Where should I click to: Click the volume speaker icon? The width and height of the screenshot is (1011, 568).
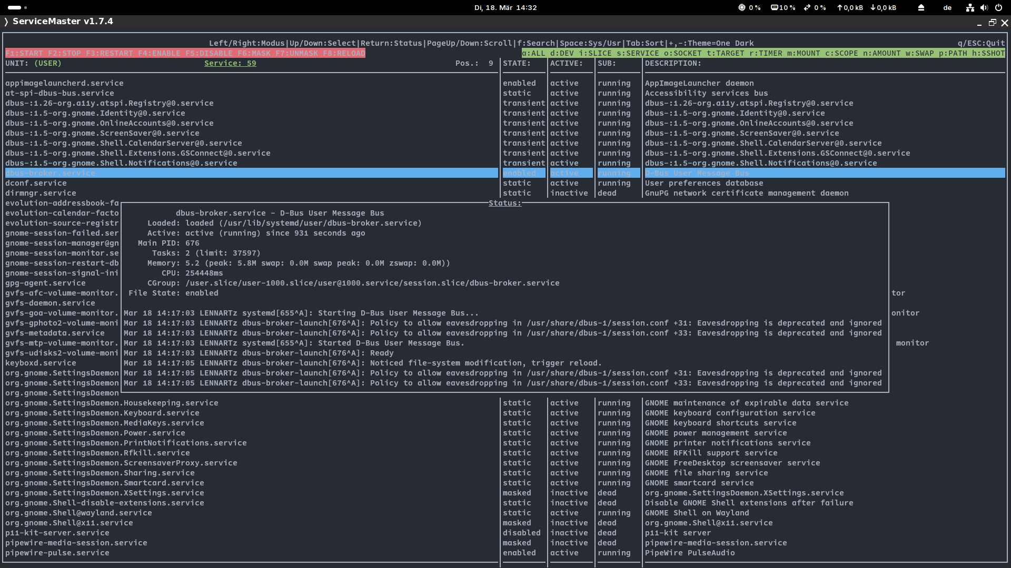point(984,7)
